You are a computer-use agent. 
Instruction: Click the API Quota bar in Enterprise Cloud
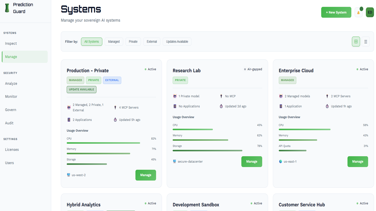pos(323,151)
